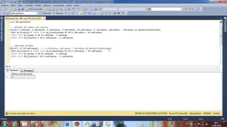Open the Pesquisador de Objetos side panel
The height and width of the screenshot is (127, 227).
[2, 30]
